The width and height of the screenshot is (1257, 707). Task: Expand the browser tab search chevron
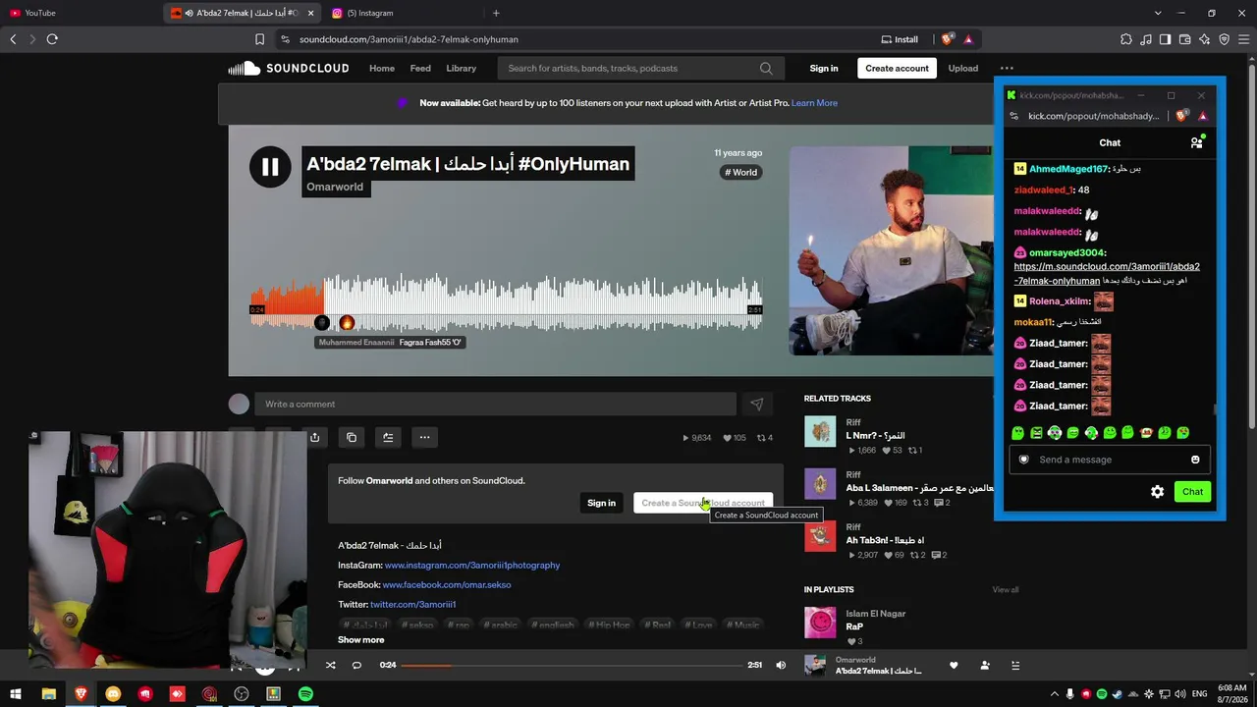(x=1158, y=13)
